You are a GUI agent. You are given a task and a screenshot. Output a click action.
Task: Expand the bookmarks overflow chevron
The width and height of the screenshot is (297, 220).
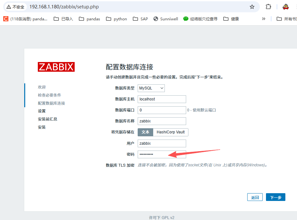coord(263,19)
